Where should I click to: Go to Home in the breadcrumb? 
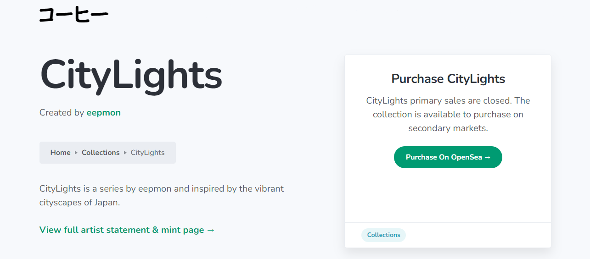click(60, 153)
